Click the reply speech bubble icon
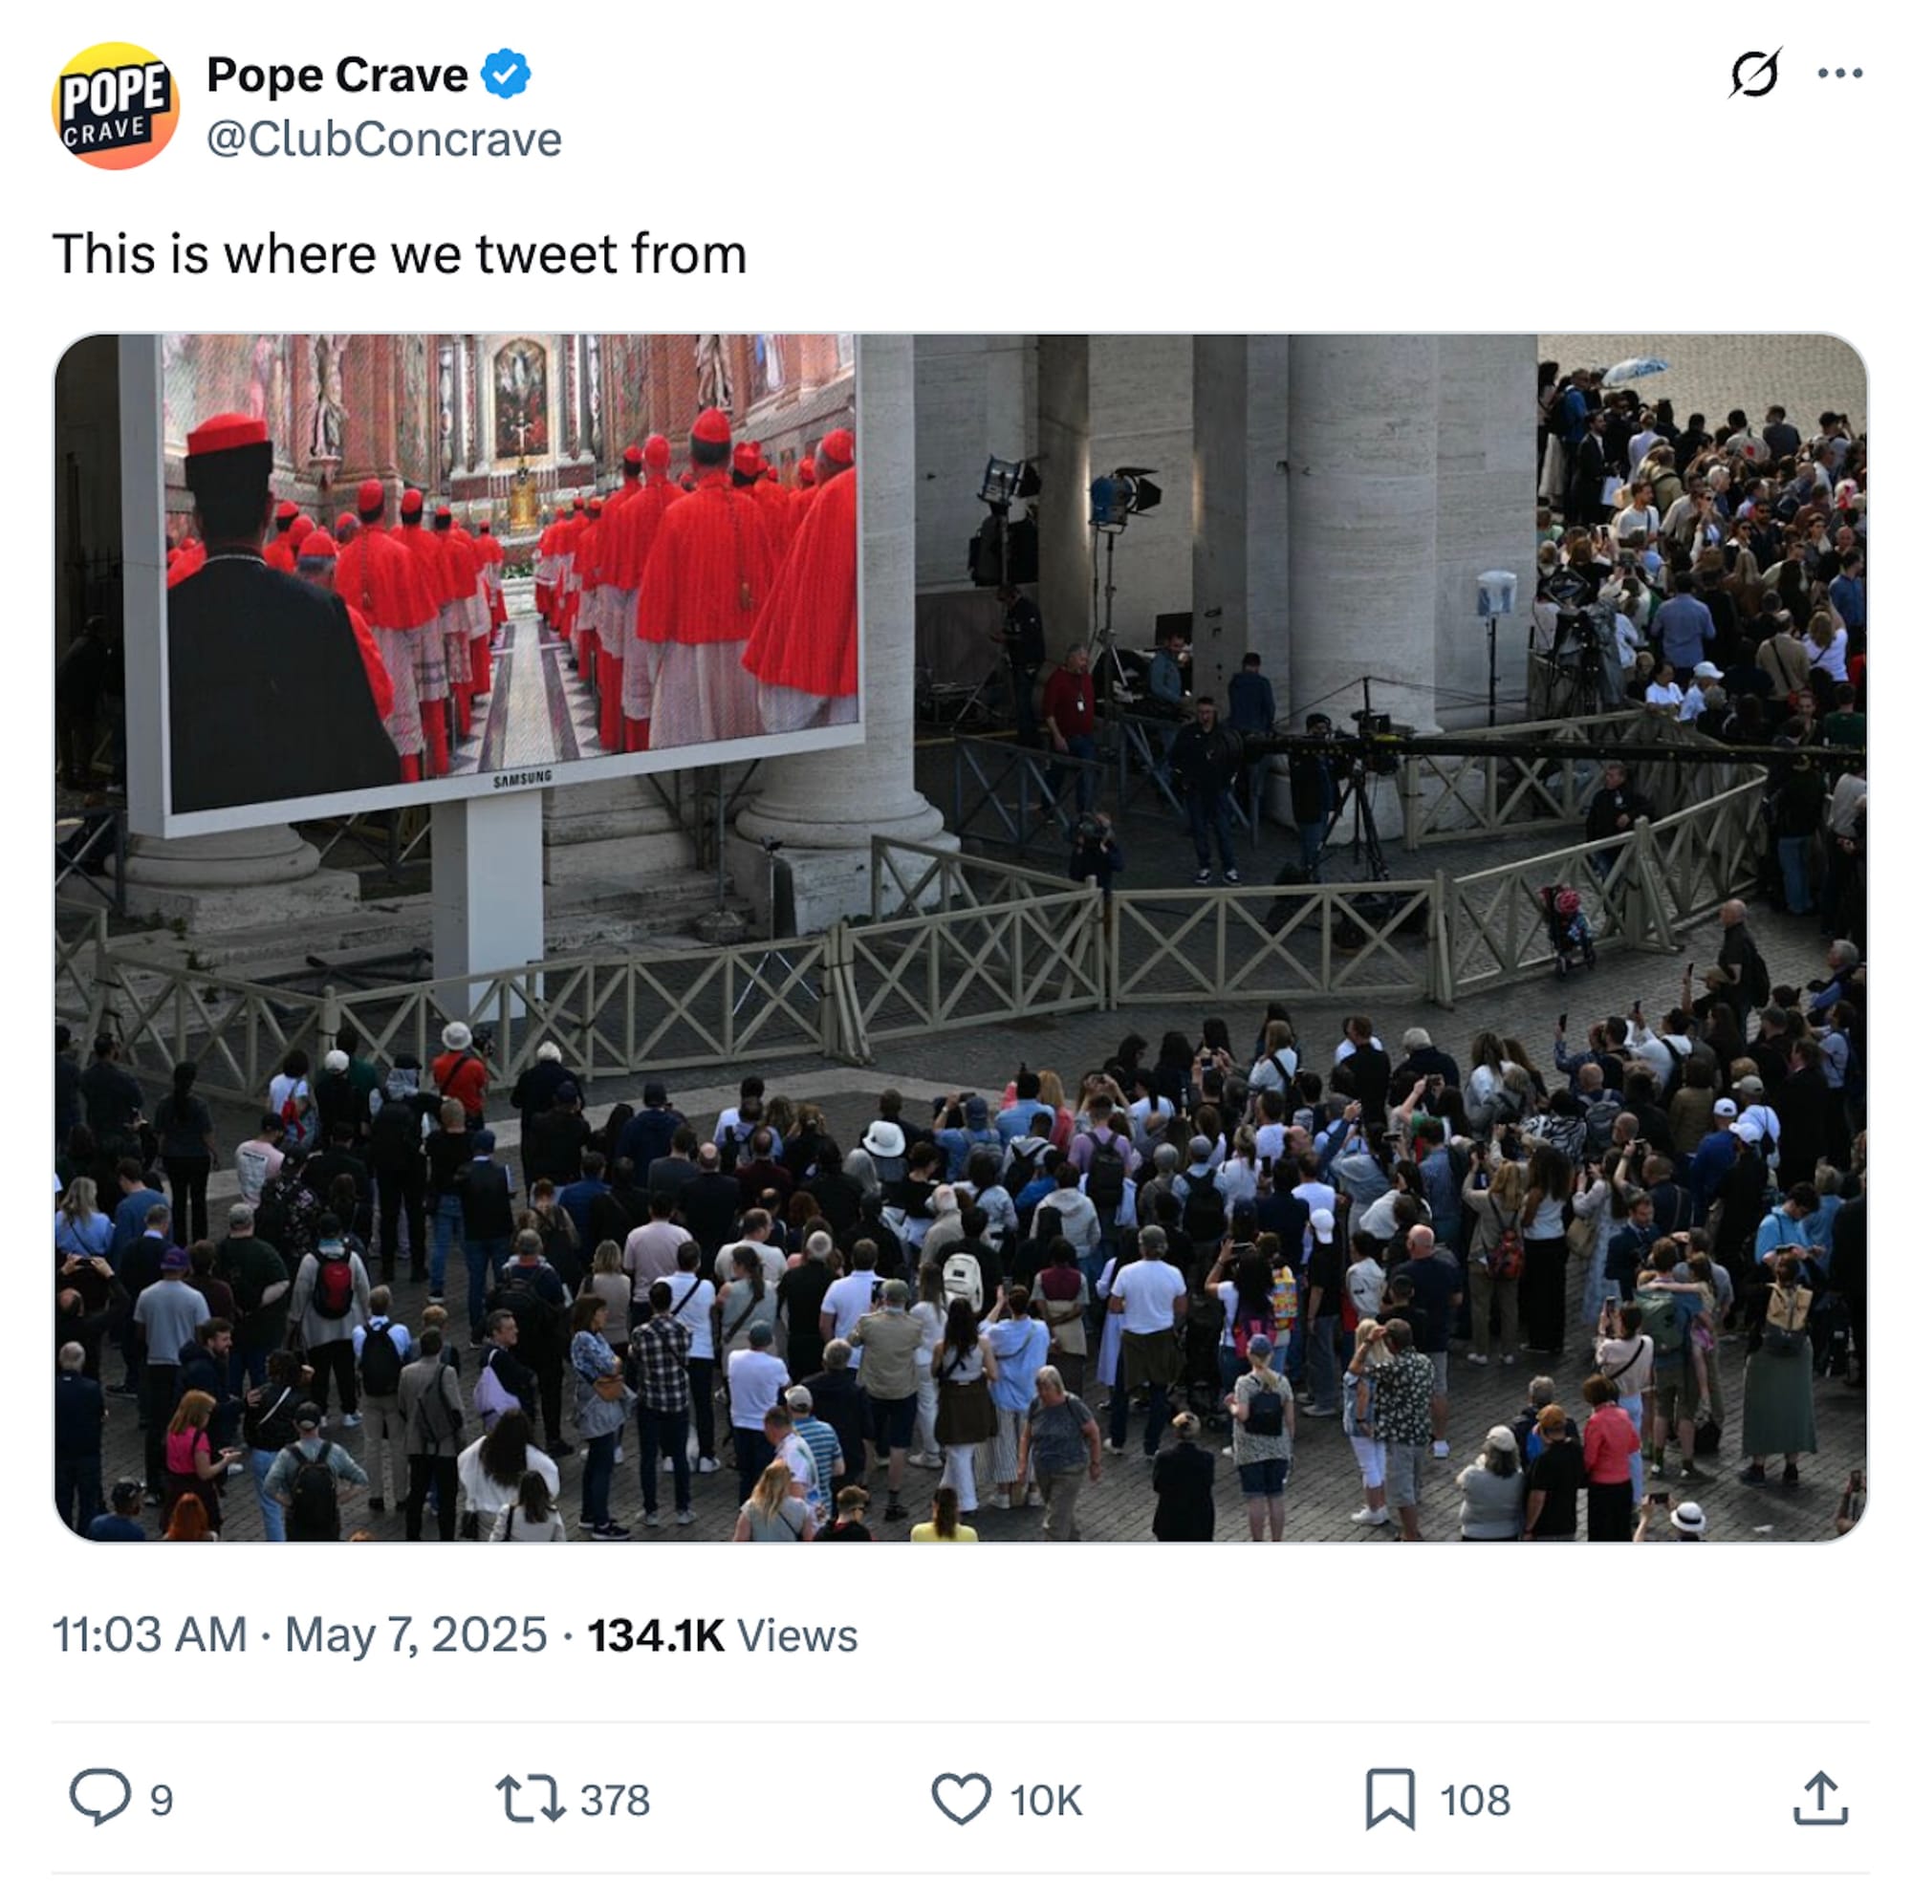 100,1796
